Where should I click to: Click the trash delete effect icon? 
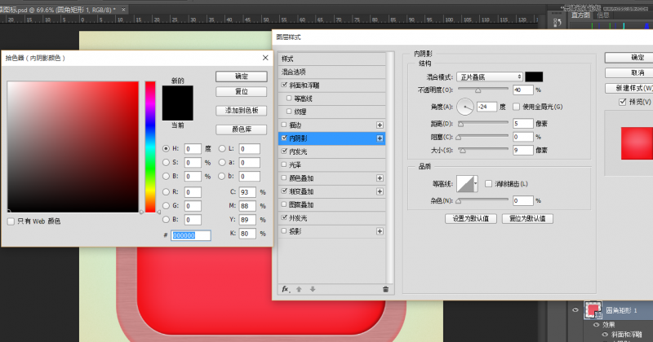click(385, 289)
